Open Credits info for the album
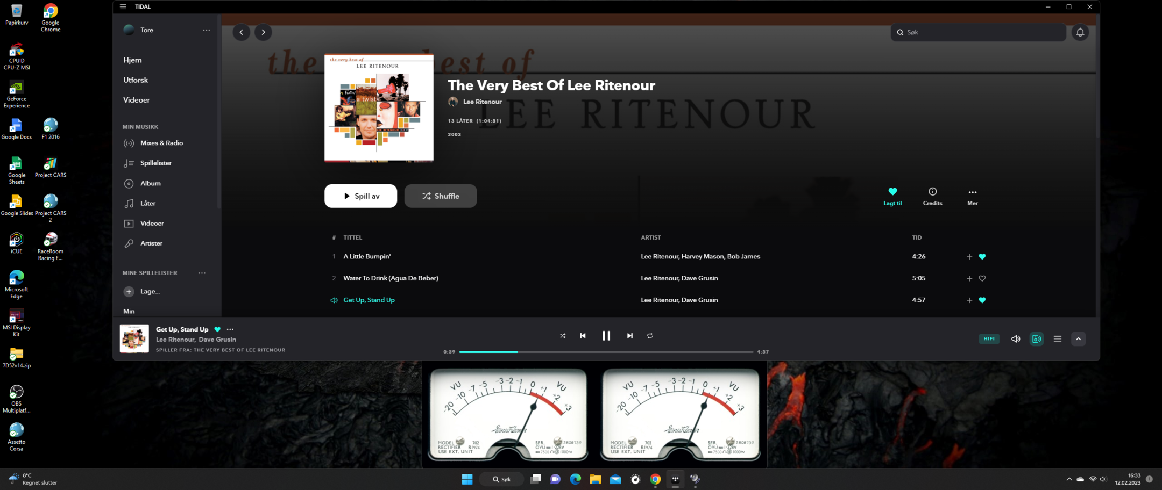This screenshot has width=1162, height=490. tap(932, 196)
